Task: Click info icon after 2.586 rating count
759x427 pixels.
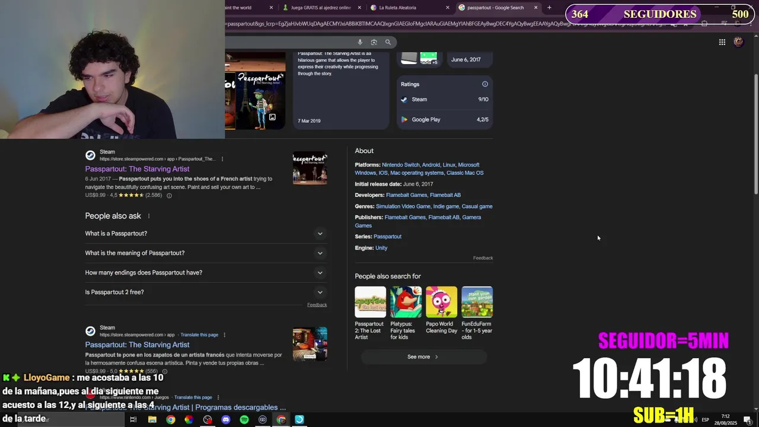Action: pyautogui.click(x=169, y=196)
